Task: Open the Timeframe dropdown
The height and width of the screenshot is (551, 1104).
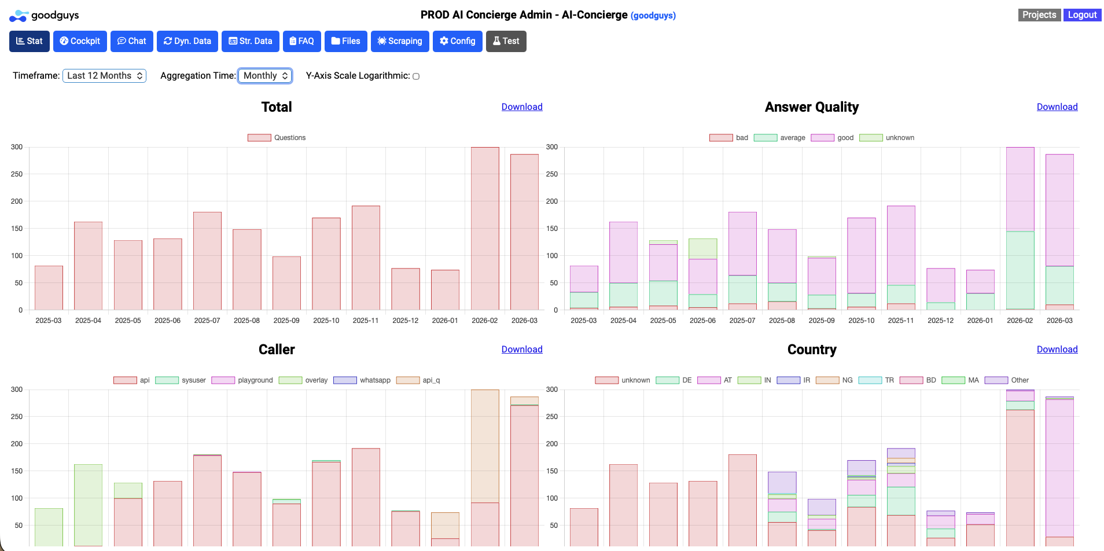Action: [104, 75]
